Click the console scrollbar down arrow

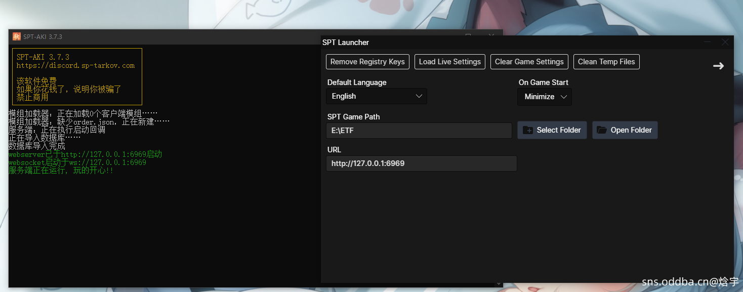click(499, 284)
